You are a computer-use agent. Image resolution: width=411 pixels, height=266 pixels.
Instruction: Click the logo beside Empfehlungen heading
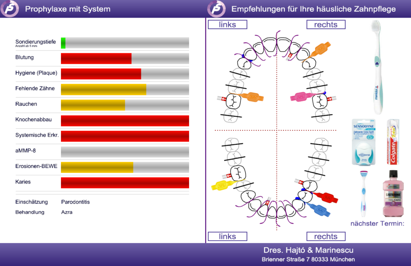[216, 9]
